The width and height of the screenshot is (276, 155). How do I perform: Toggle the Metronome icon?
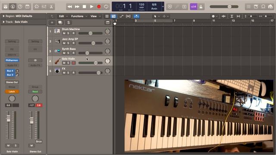coord(201,7)
